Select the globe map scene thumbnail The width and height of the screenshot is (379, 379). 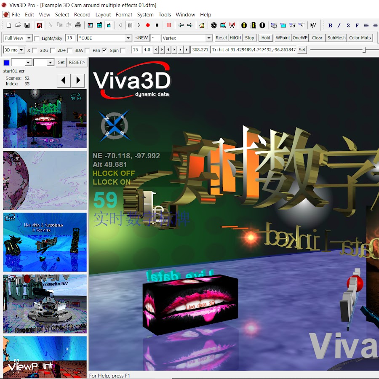pyautogui.click(x=45, y=180)
